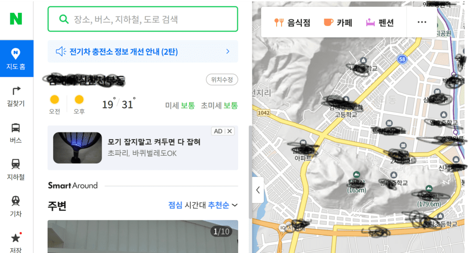Open more categories ellipsis menu
The image size is (469, 253).
pos(422,22)
